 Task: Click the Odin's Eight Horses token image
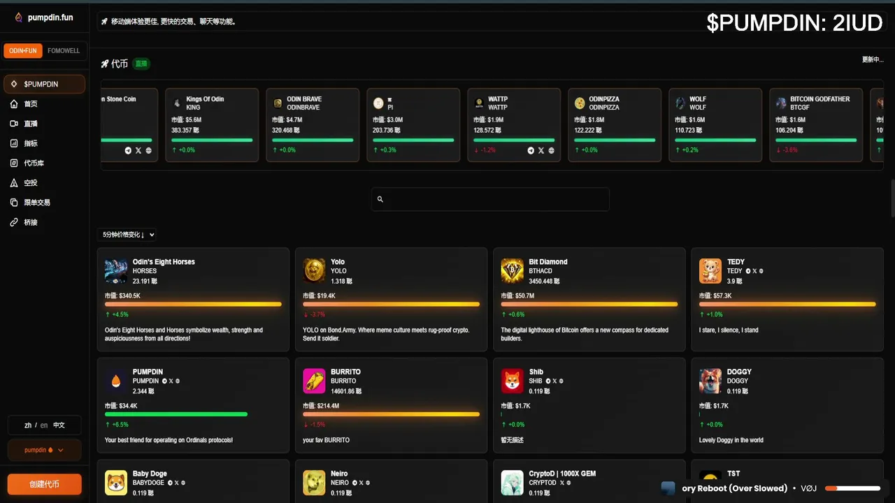(x=116, y=271)
